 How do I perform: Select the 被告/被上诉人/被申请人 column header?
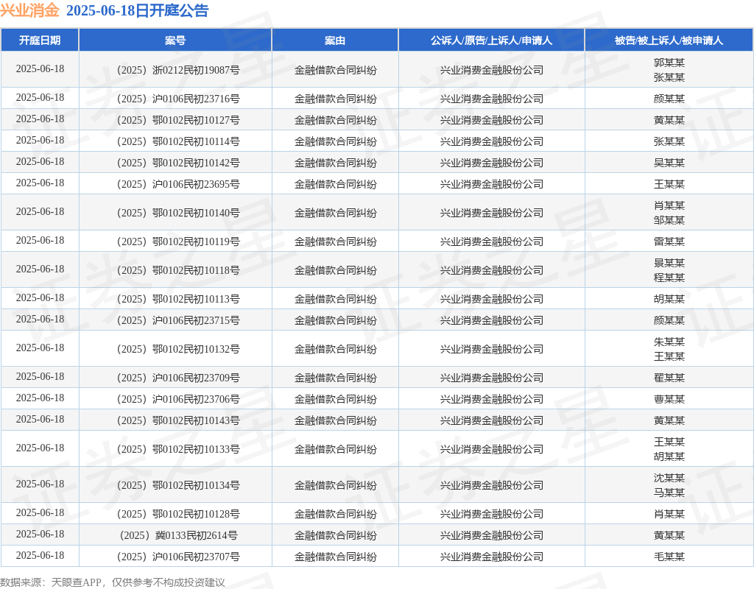pos(669,40)
